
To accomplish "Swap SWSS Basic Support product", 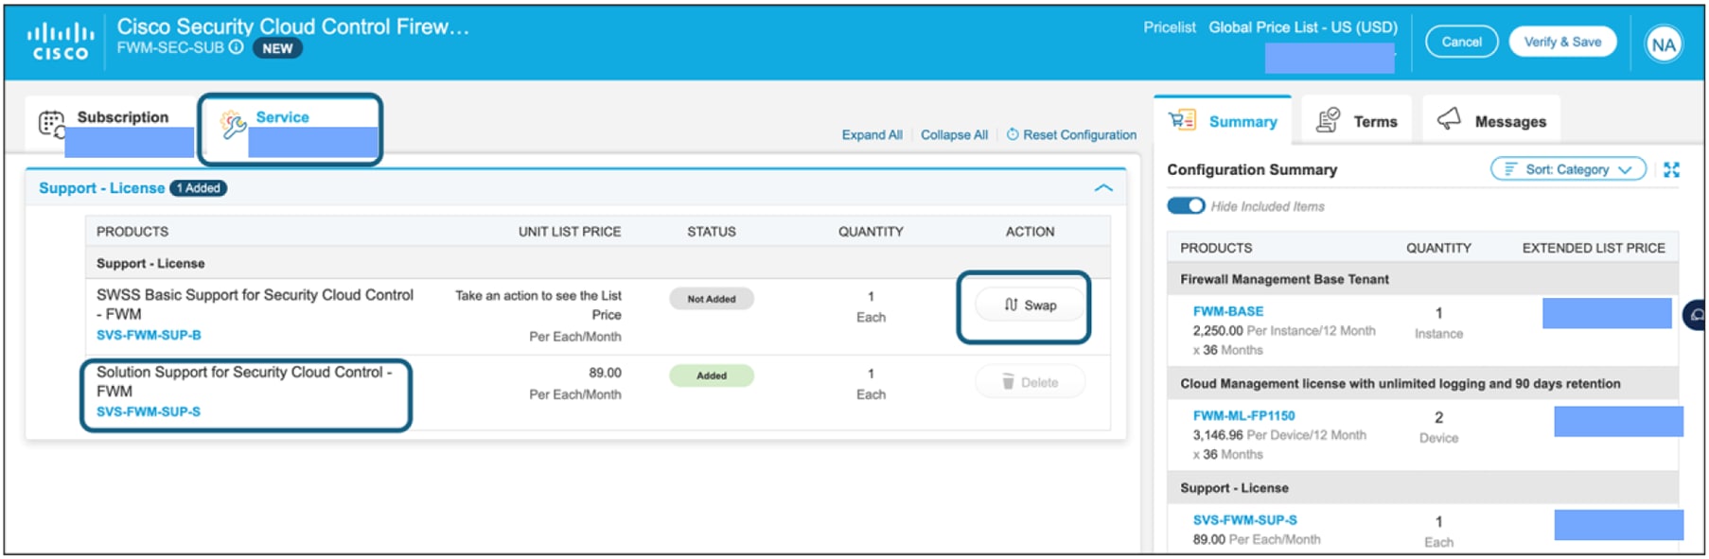I will [x=1030, y=305].
